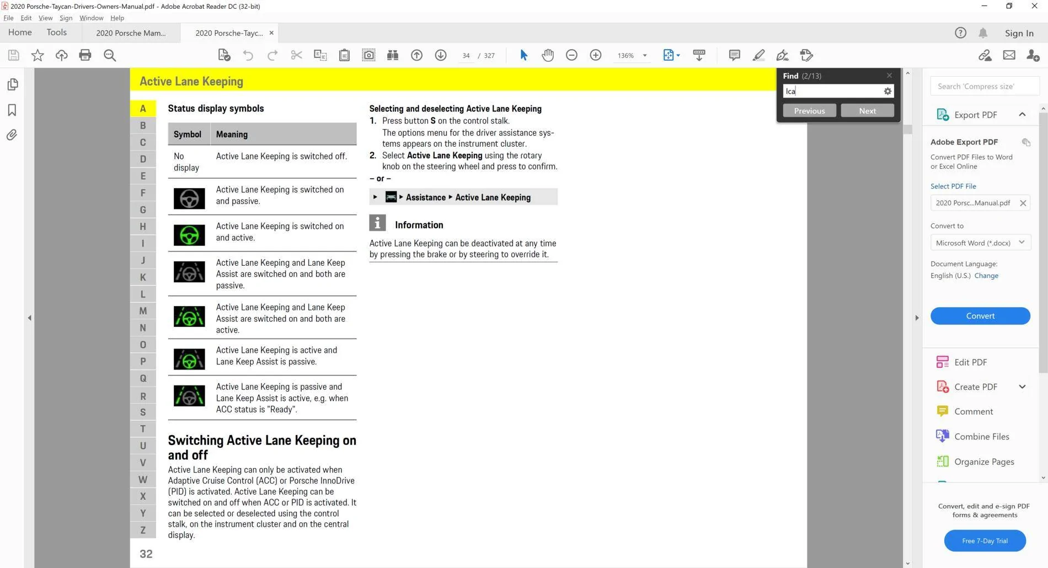This screenshot has height=568, width=1048.
Task: Open Page Thumbnails panel icon
Action: (12, 84)
